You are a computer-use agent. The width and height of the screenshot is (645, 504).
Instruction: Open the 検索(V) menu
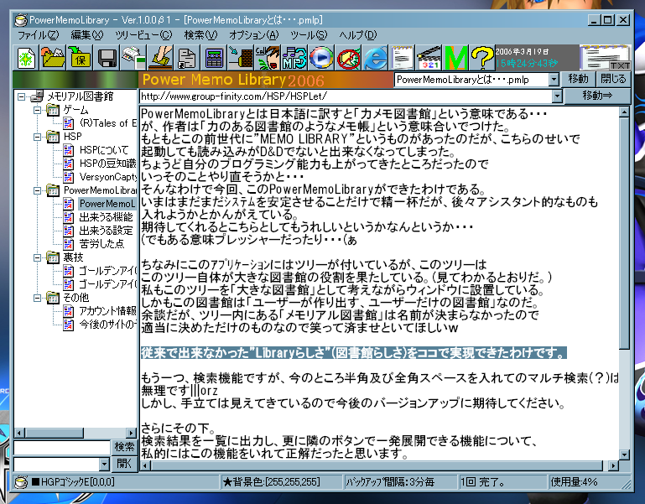point(200,35)
